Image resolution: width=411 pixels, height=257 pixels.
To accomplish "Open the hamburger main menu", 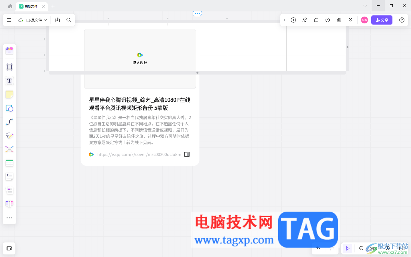I will 9,20.
